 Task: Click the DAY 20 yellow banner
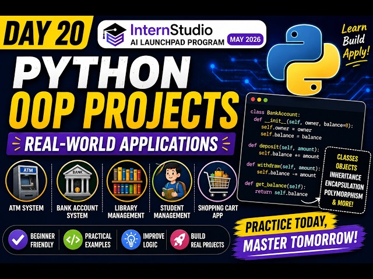pyautogui.click(x=45, y=33)
